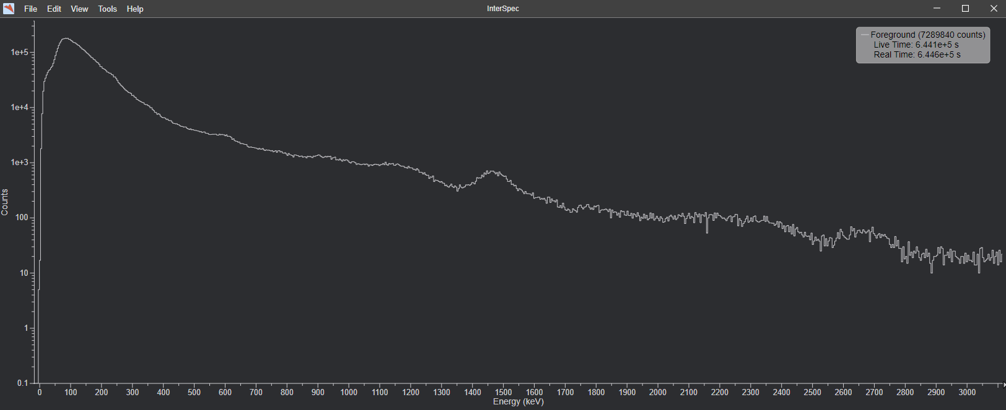Select the Live Time text in legend
This screenshot has height=410, width=1006.
pyautogui.click(x=916, y=45)
